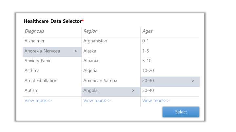Click the arrow beside Anorexia Nervosa
Viewport: 236px width, 132px height.
[76, 51]
